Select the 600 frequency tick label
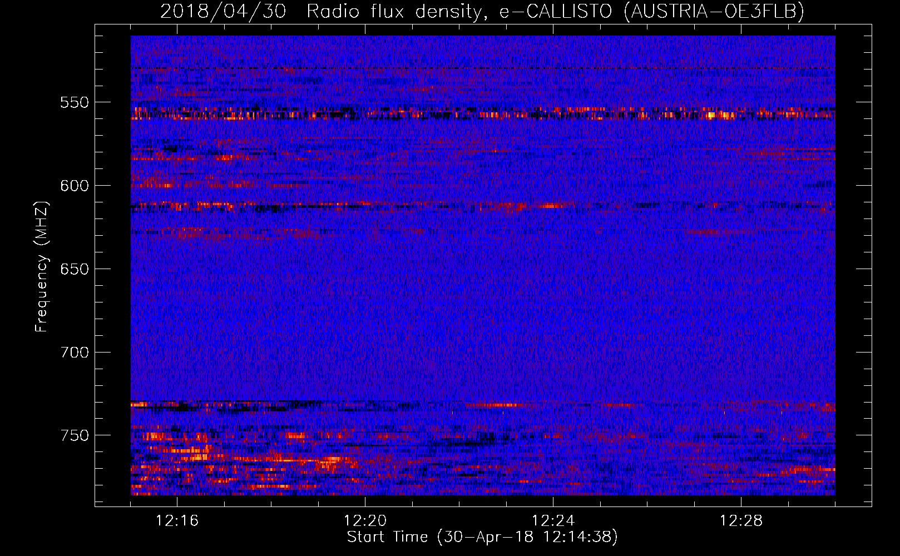900x556 pixels. point(75,186)
